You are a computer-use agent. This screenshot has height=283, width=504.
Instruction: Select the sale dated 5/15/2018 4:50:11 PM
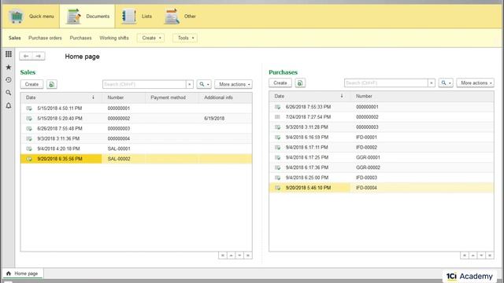136,108
